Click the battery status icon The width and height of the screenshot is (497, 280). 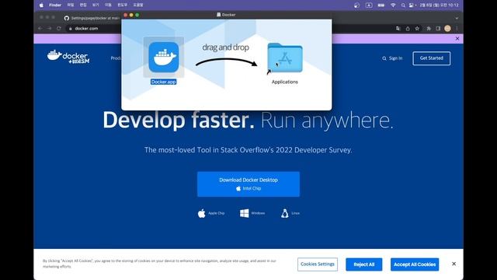(x=381, y=5)
